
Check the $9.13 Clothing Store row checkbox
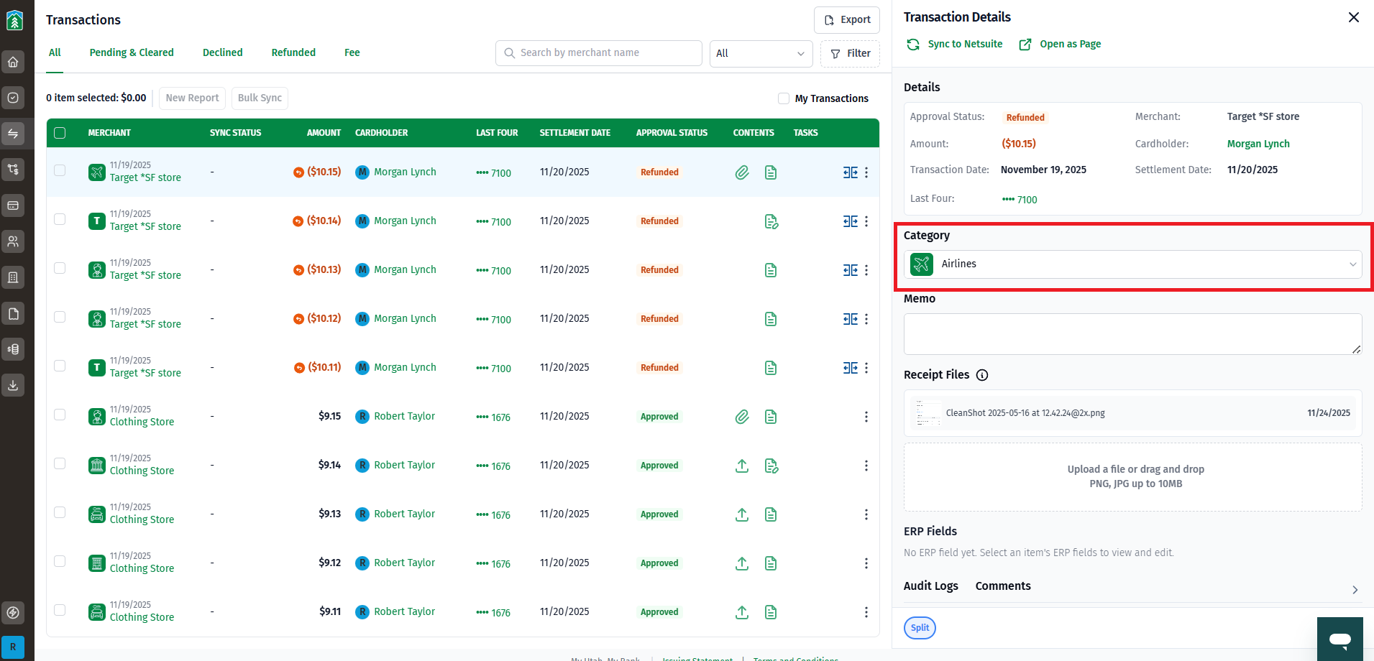[60, 512]
